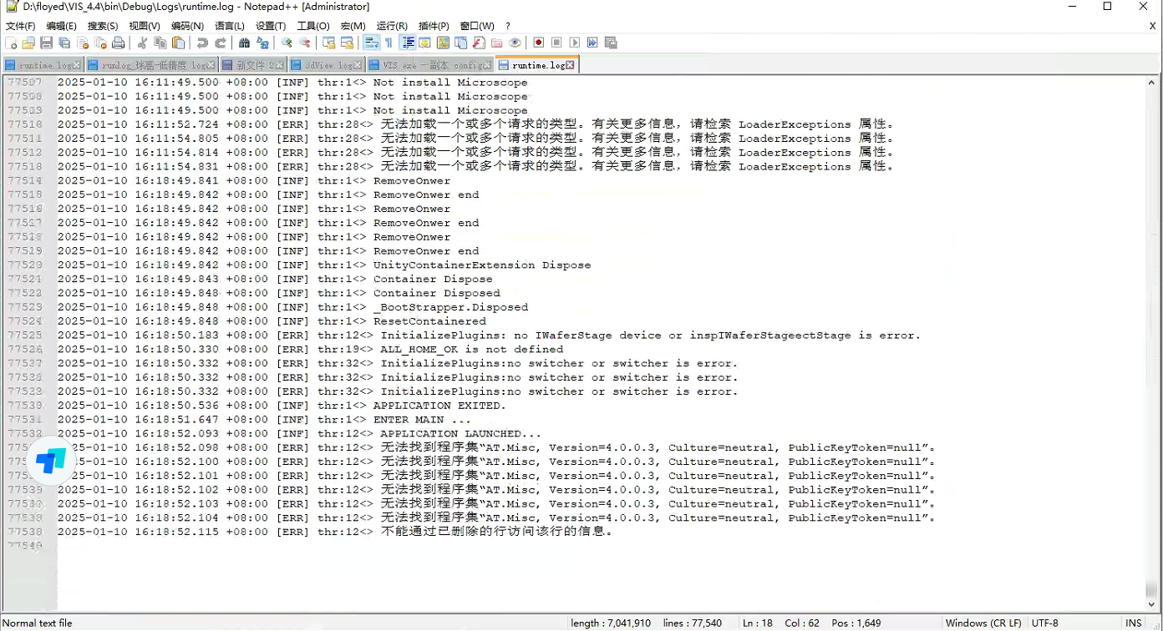Open the 搜索(S) menu
The height and width of the screenshot is (631, 1163).
pyautogui.click(x=103, y=26)
